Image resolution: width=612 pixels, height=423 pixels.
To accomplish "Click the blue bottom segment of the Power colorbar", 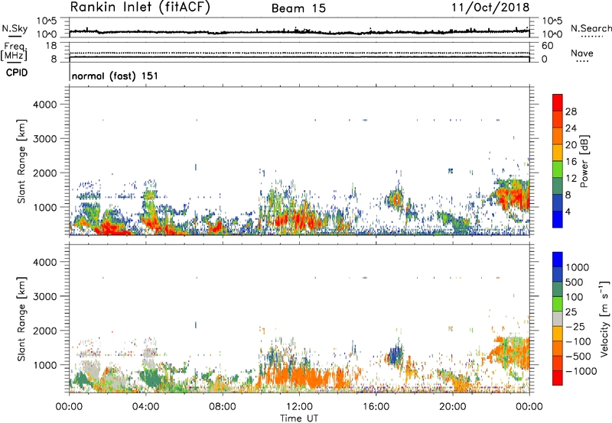I will click(558, 219).
